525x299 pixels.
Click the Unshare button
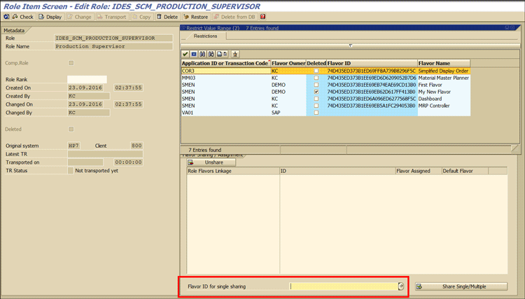[211, 162]
